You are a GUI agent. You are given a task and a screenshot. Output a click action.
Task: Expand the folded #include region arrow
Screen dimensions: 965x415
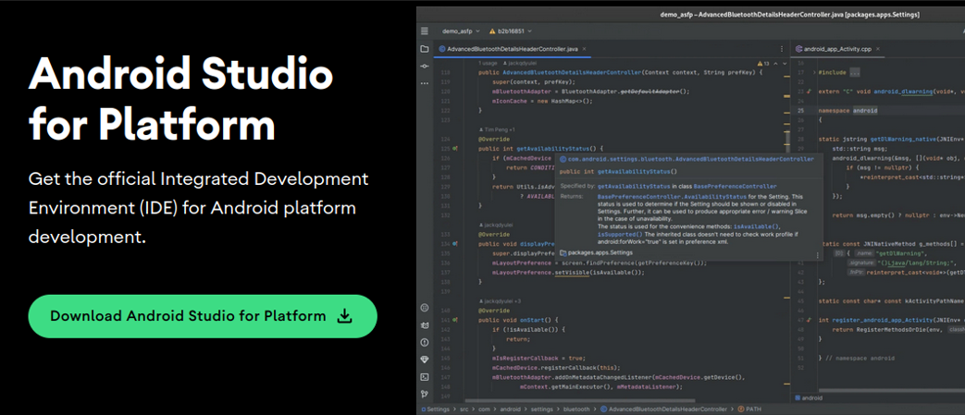pyautogui.click(x=813, y=72)
